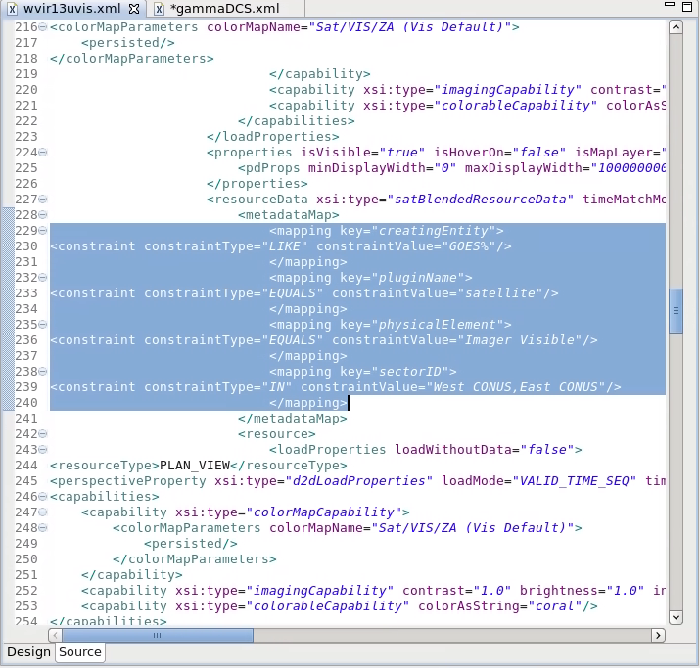Collapse the metadataMap fold at line 228
This screenshot has height=668, width=700.
pyautogui.click(x=42, y=215)
